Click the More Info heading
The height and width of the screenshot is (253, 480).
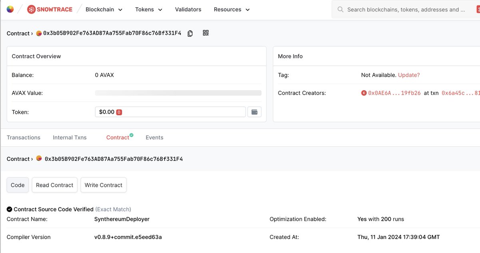coord(290,56)
